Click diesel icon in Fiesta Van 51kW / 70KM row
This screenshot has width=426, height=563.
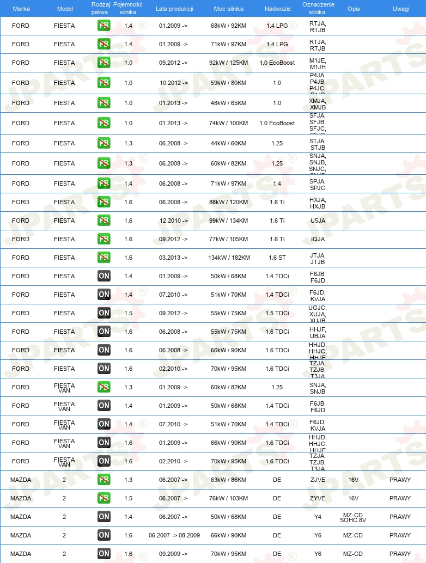[x=104, y=424]
